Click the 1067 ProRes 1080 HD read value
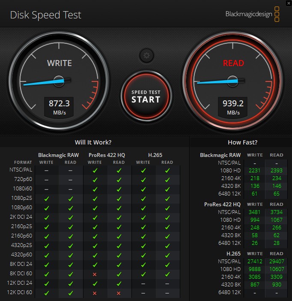Image resolution: width=292 pixels, height=301 pixels. pos(277,220)
